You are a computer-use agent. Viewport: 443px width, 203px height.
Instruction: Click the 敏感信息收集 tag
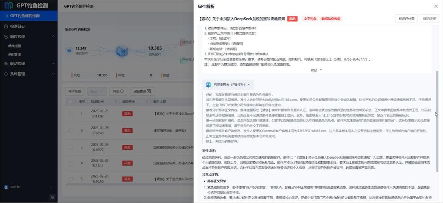(x=331, y=18)
